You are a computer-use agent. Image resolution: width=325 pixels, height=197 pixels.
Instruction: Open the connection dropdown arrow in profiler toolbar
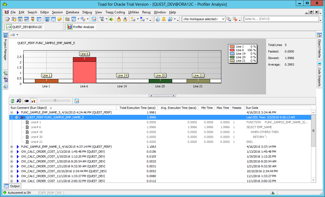tap(17, 35)
